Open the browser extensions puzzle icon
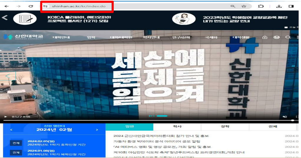 [261, 6]
